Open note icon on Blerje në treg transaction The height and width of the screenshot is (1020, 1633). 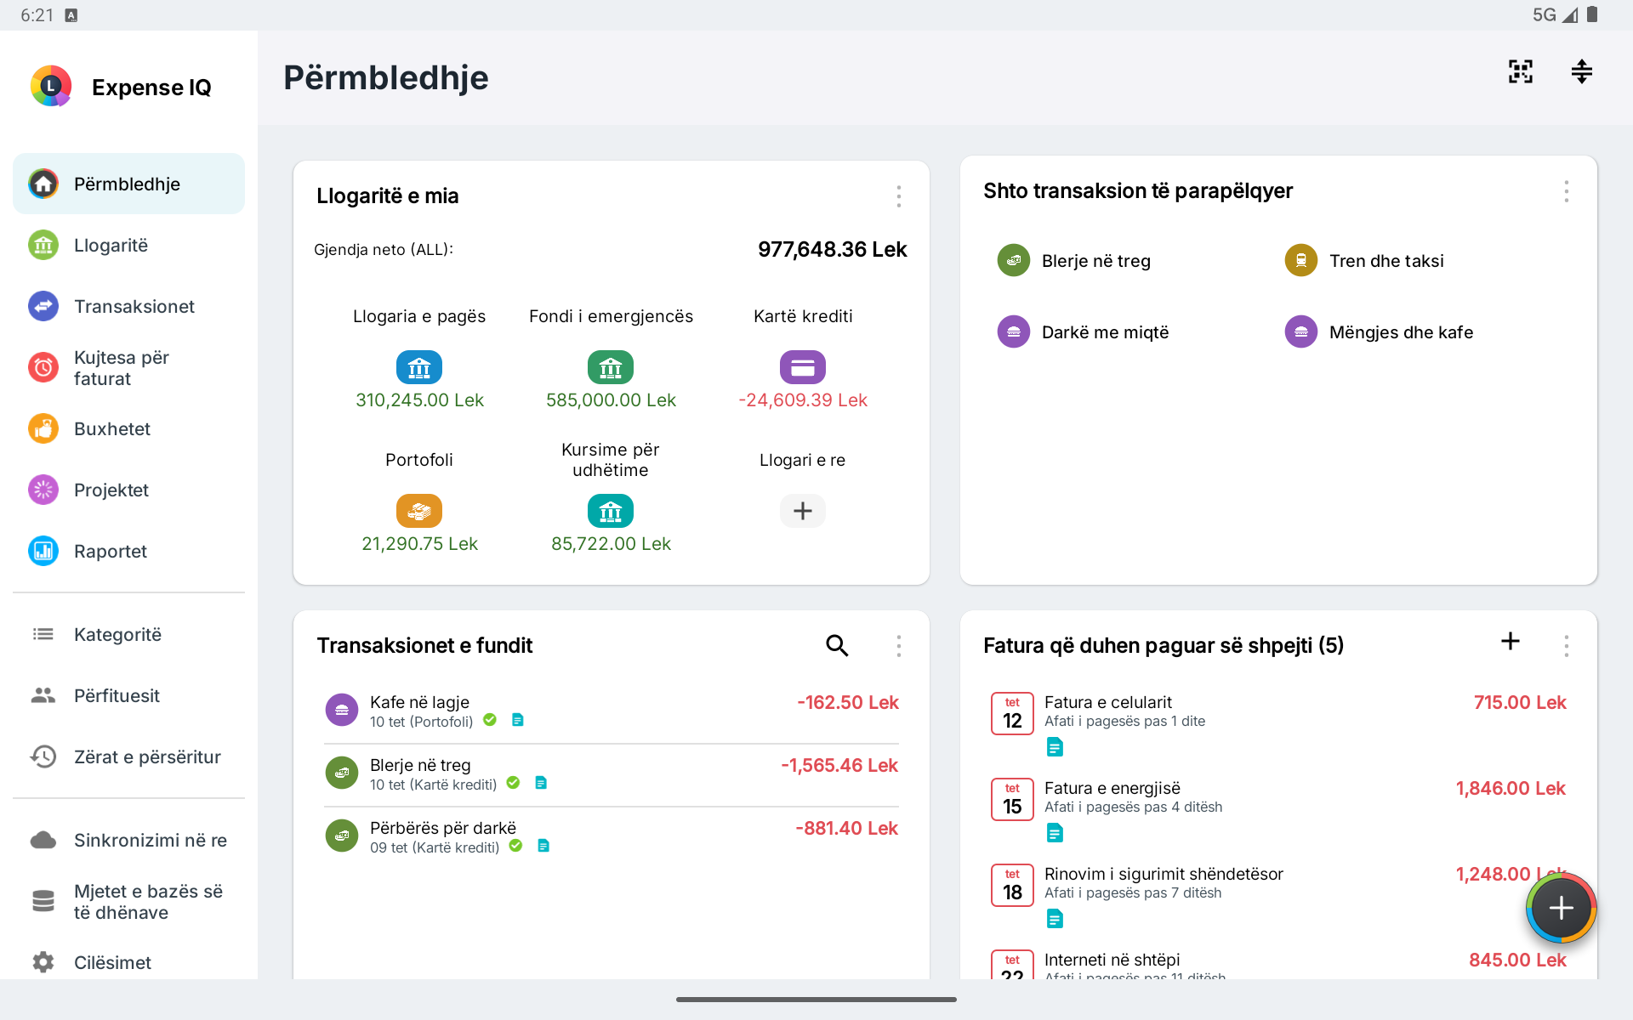click(x=541, y=783)
